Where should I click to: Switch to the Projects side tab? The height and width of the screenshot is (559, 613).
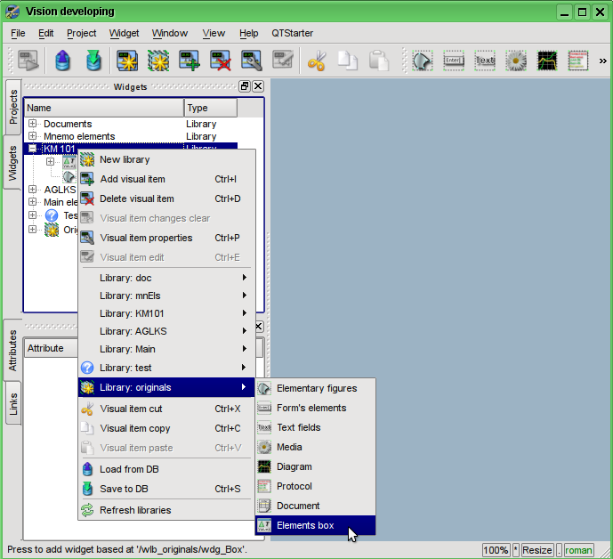click(x=13, y=106)
